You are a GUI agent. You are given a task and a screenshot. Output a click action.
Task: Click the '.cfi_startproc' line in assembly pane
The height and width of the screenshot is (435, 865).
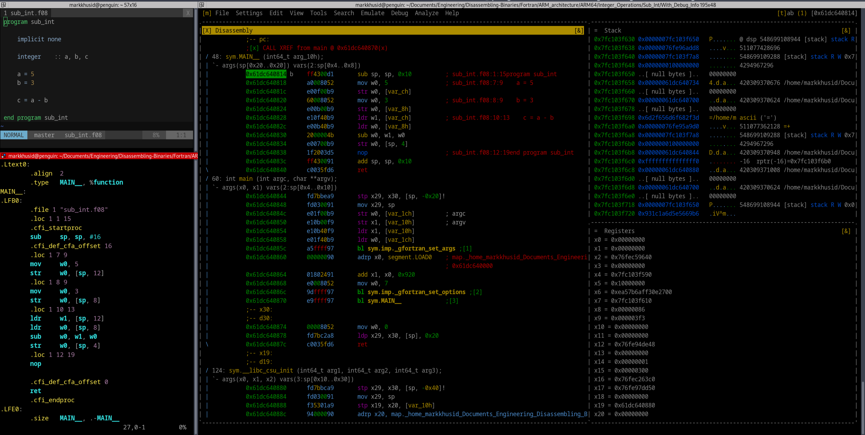(56, 228)
